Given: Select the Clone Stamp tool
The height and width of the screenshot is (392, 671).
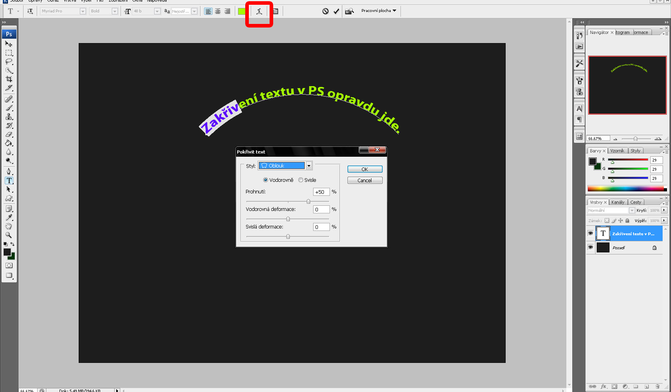Looking at the screenshot, I should coord(9,116).
